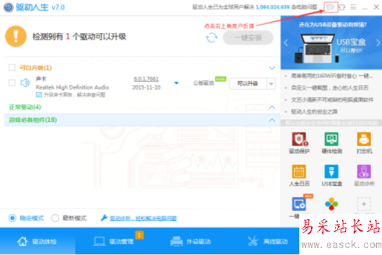Viewport: 382px width, 255px height.
Task: Switch to 外设驱动 tab
Action: click(190, 241)
